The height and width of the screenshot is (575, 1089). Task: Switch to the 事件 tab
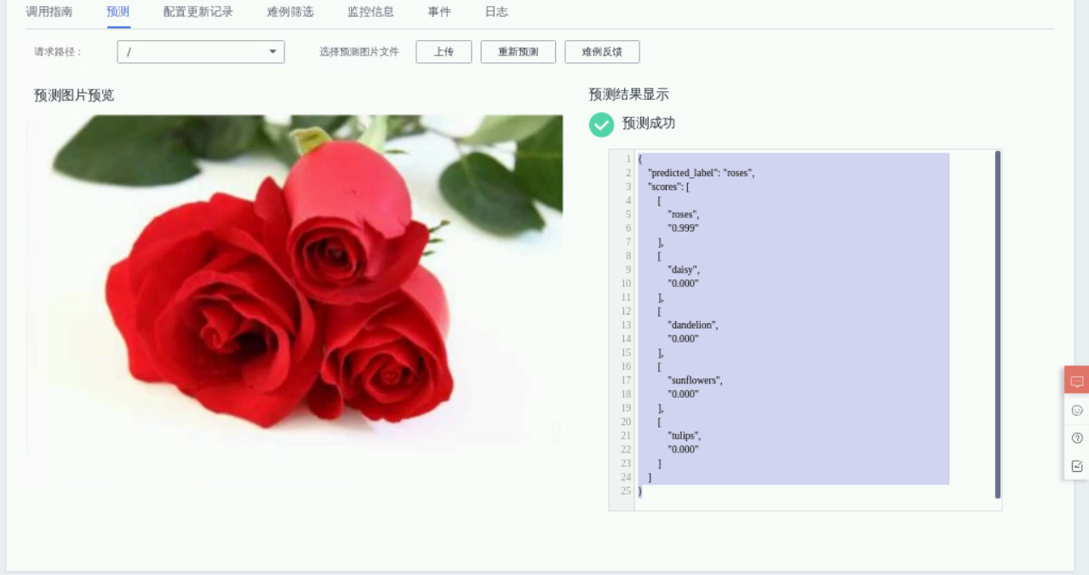pos(439,12)
